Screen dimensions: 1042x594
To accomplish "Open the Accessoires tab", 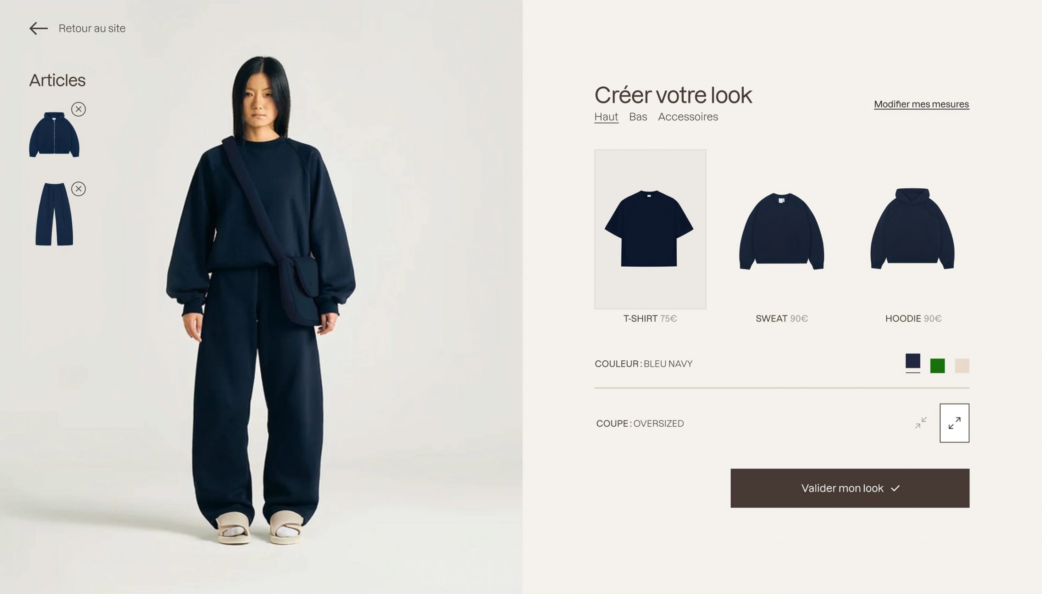I will click(687, 117).
